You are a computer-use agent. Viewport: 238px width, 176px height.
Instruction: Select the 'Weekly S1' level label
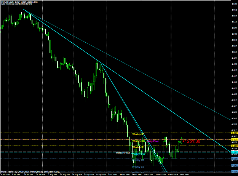point(138,160)
